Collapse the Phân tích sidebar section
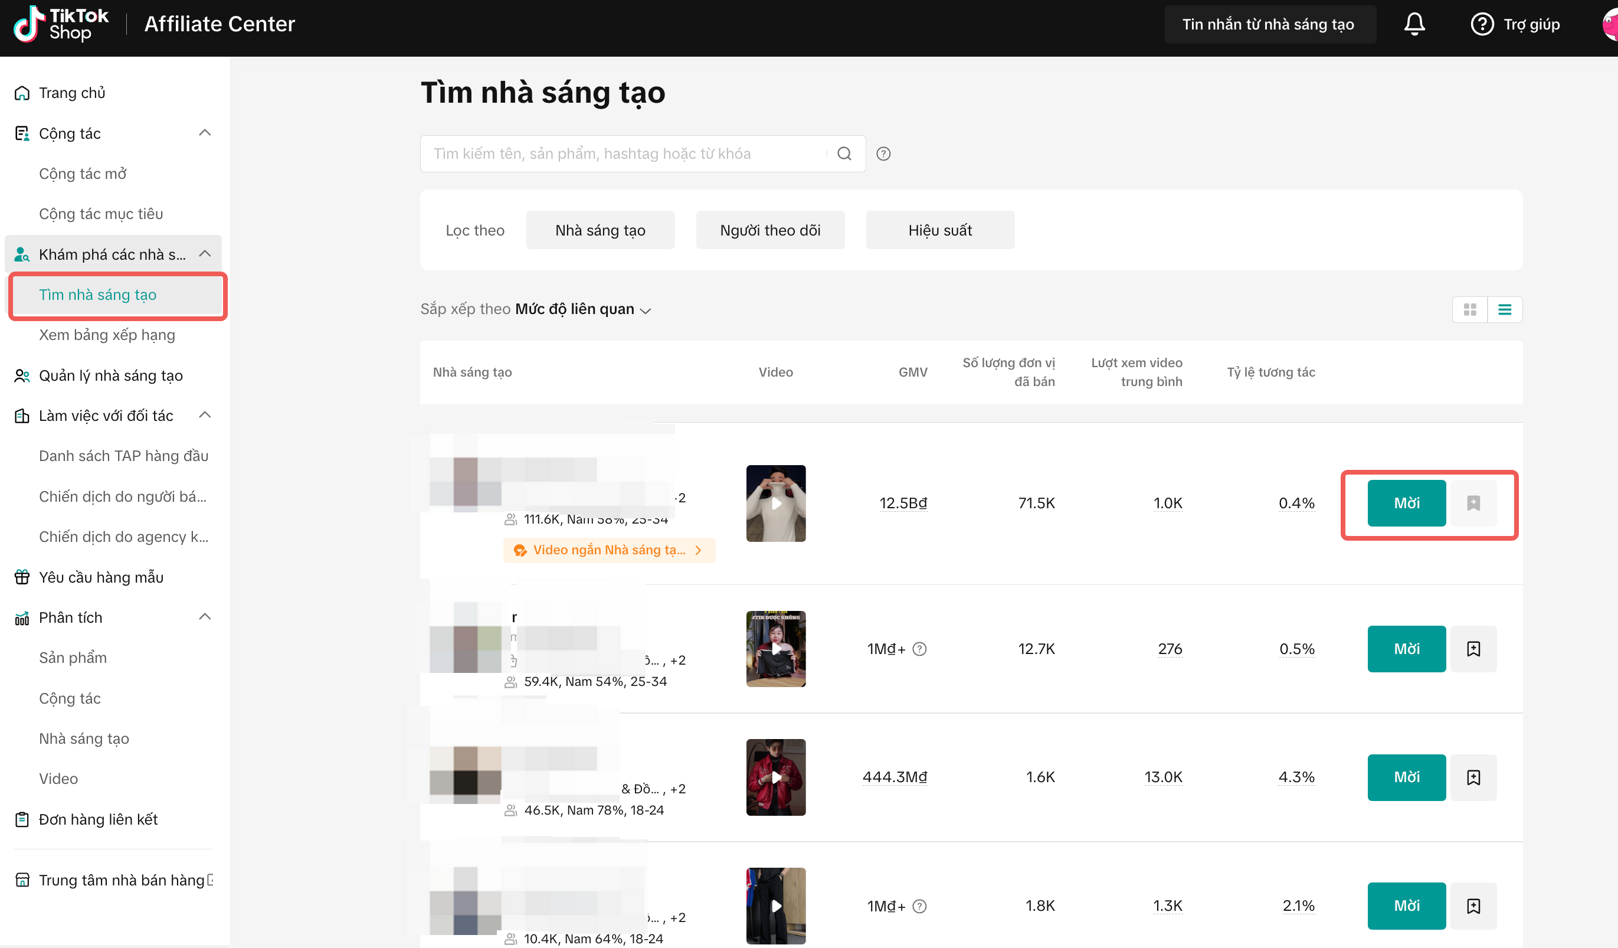The width and height of the screenshot is (1618, 948). [205, 617]
